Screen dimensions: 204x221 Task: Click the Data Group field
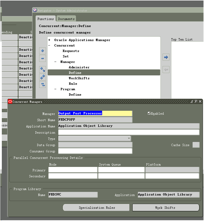(95, 145)
